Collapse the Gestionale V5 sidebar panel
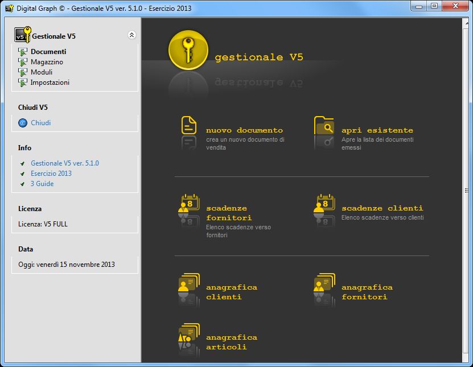Viewport: 473px width, 367px height. (132, 35)
